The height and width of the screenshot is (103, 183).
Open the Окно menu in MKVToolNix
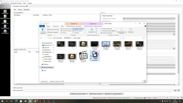tap(25, 3)
